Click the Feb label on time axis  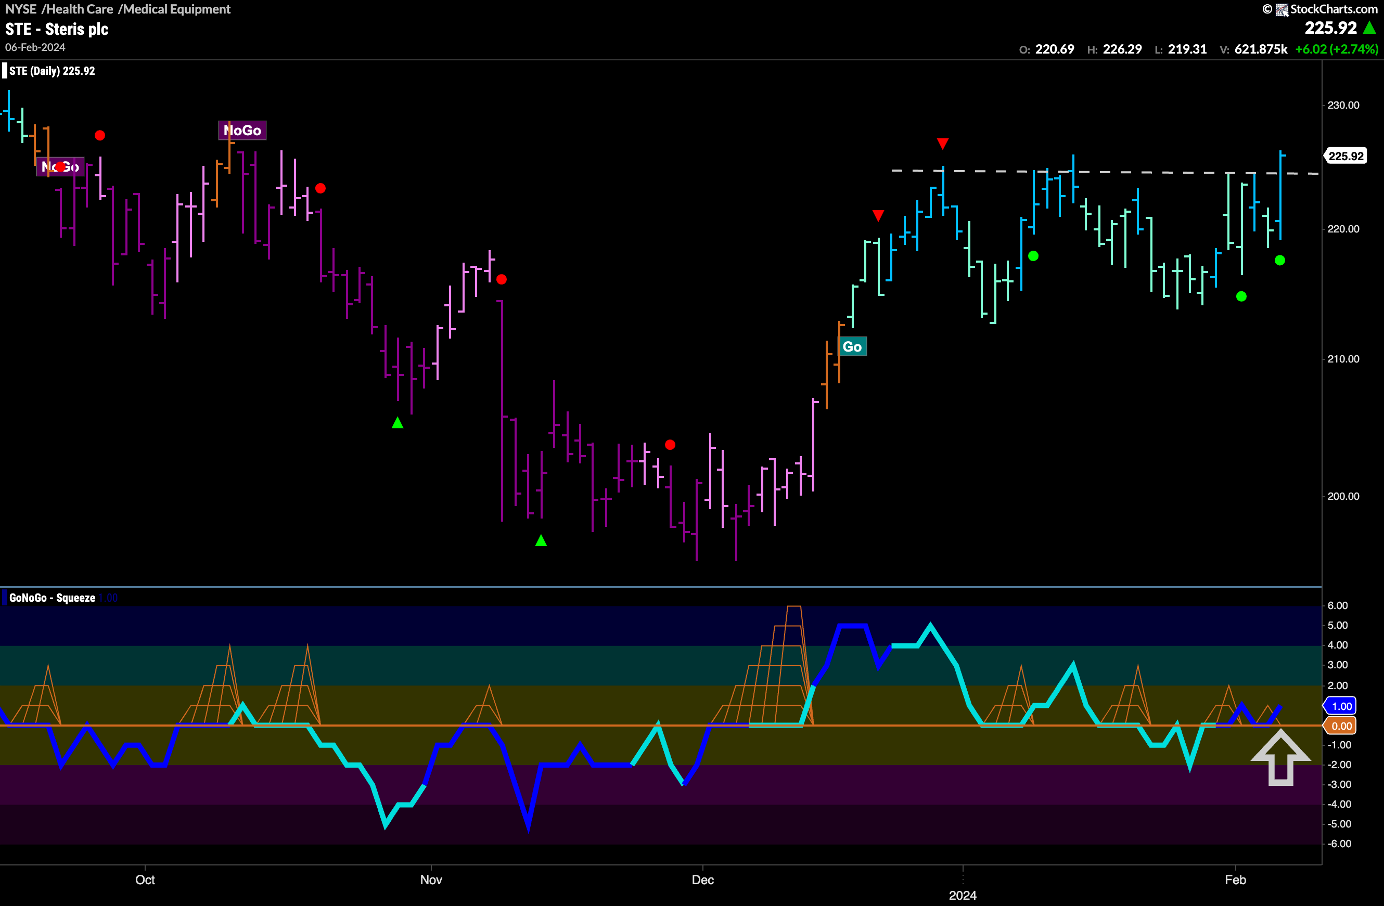1235,880
